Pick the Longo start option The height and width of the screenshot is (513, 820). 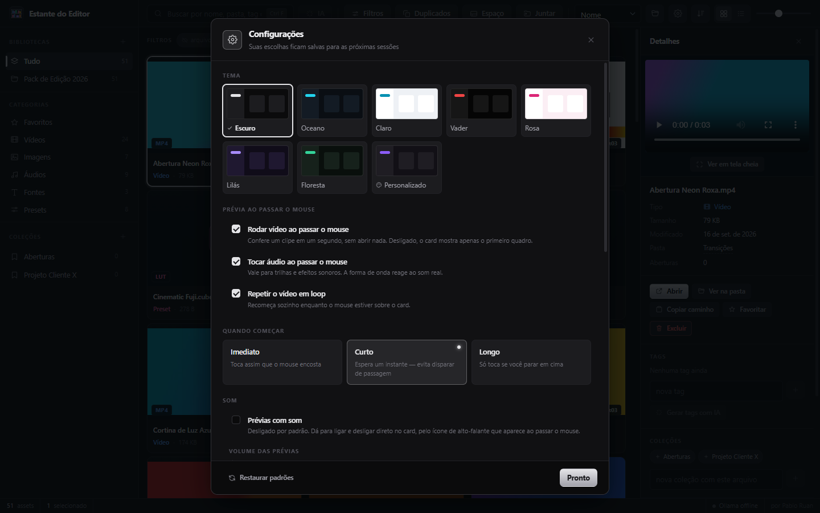pos(531,363)
